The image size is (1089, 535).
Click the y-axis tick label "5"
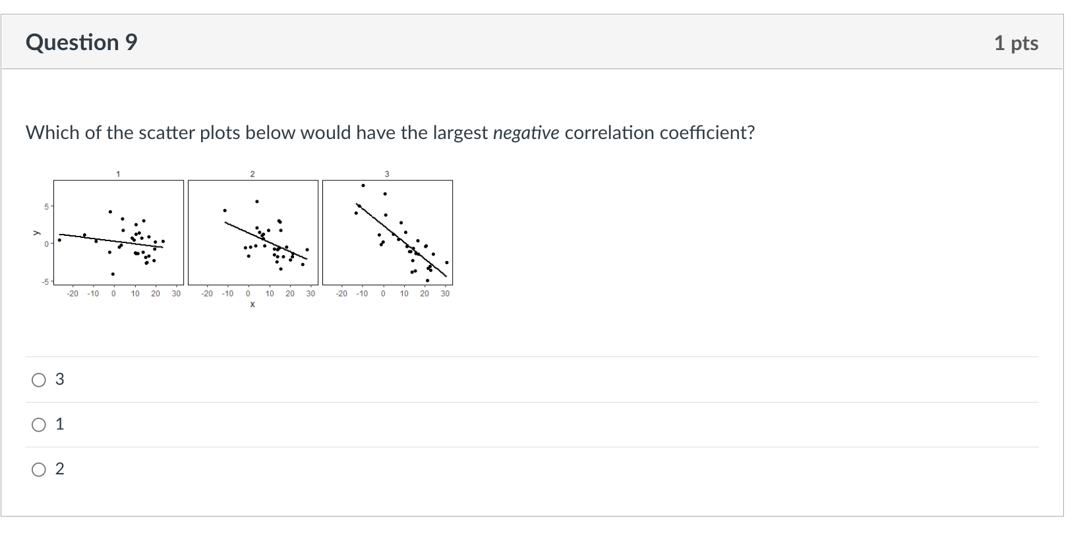[x=45, y=206]
